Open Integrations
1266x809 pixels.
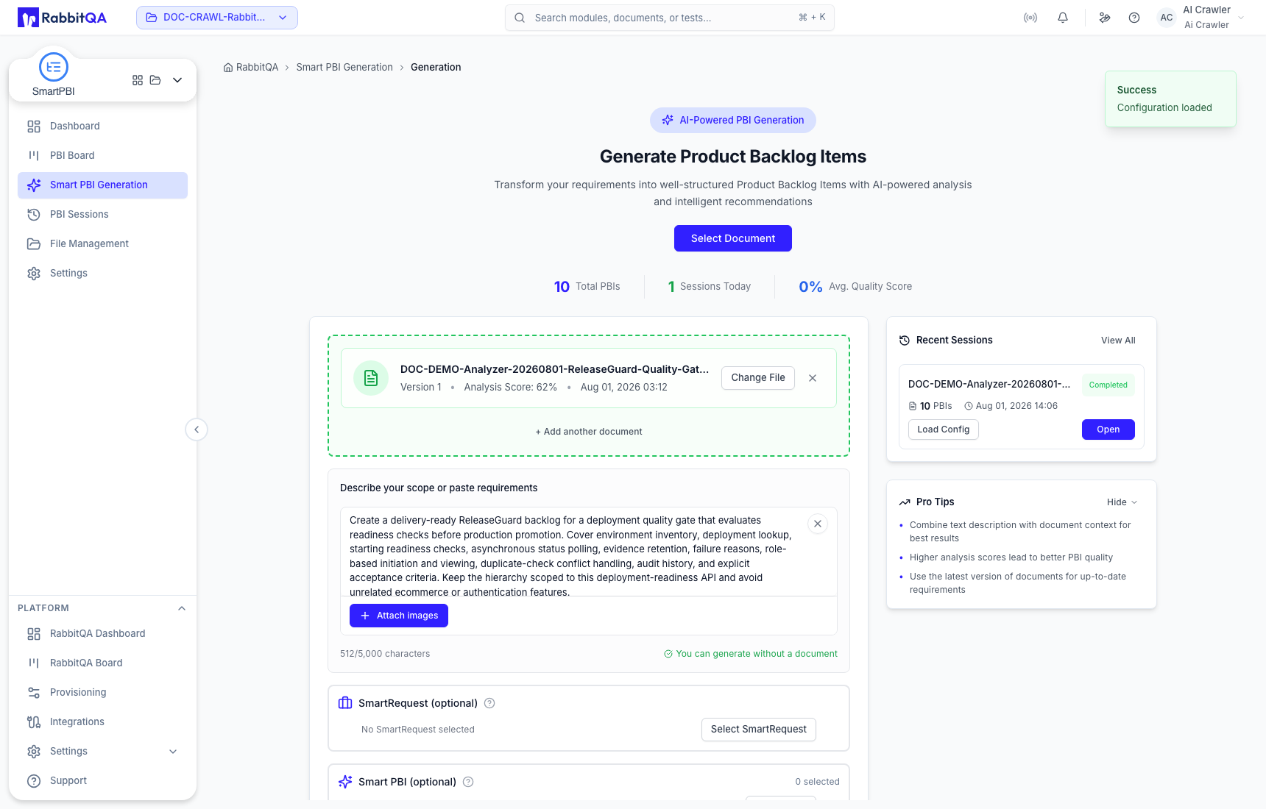[102, 722]
